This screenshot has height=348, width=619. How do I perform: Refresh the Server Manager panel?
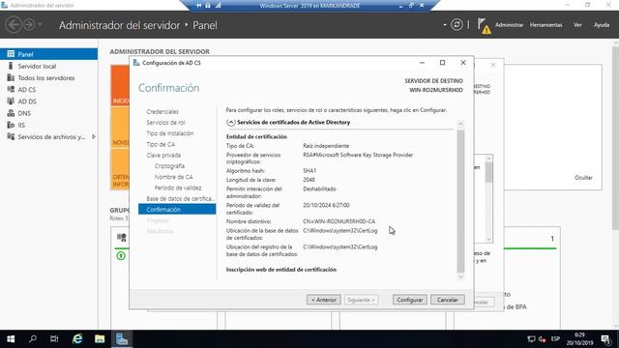[x=457, y=25]
